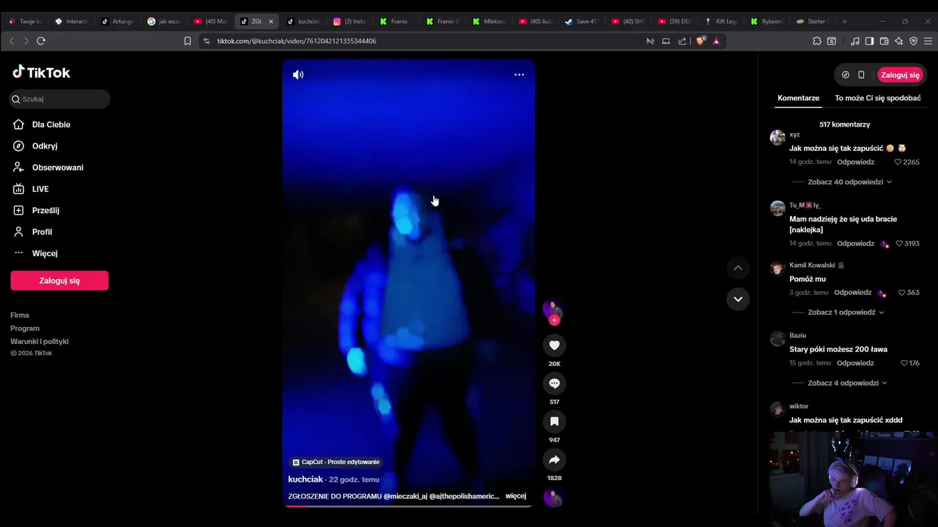Open the Profil page

pyautogui.click(x=42, y=232)
